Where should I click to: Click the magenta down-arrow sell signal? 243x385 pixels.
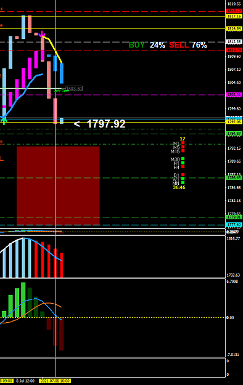click(x=42, y=34)
